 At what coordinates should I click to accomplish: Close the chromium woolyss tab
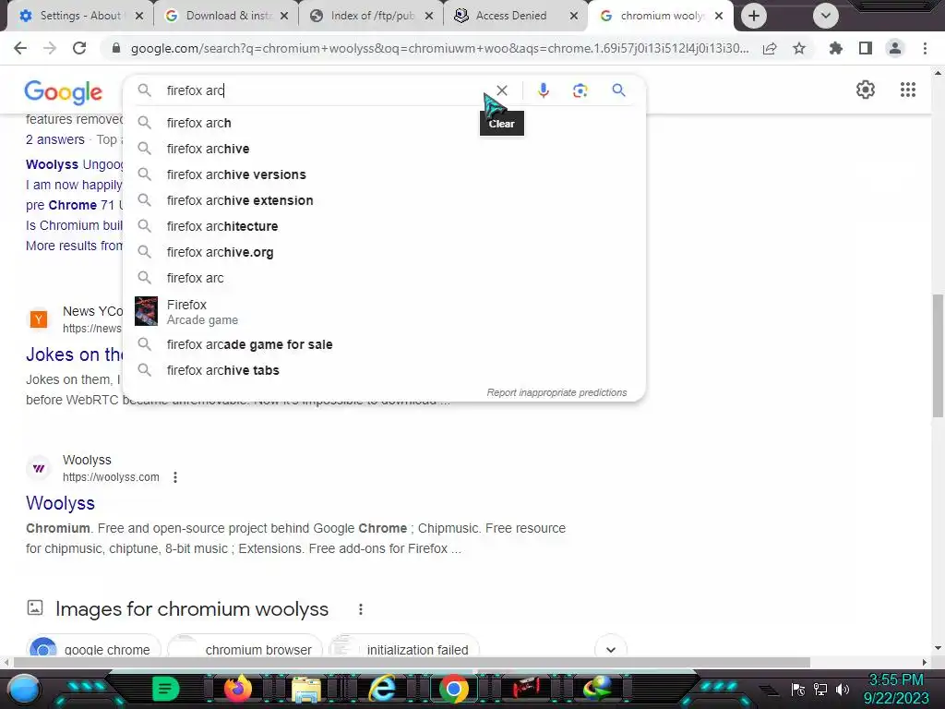pos(718,16)
